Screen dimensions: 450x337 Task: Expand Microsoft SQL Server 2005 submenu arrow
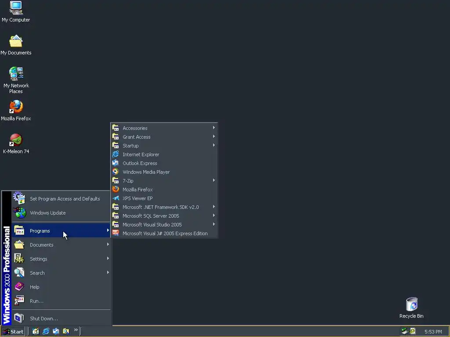pyautogui.click(x=214, y=215)
